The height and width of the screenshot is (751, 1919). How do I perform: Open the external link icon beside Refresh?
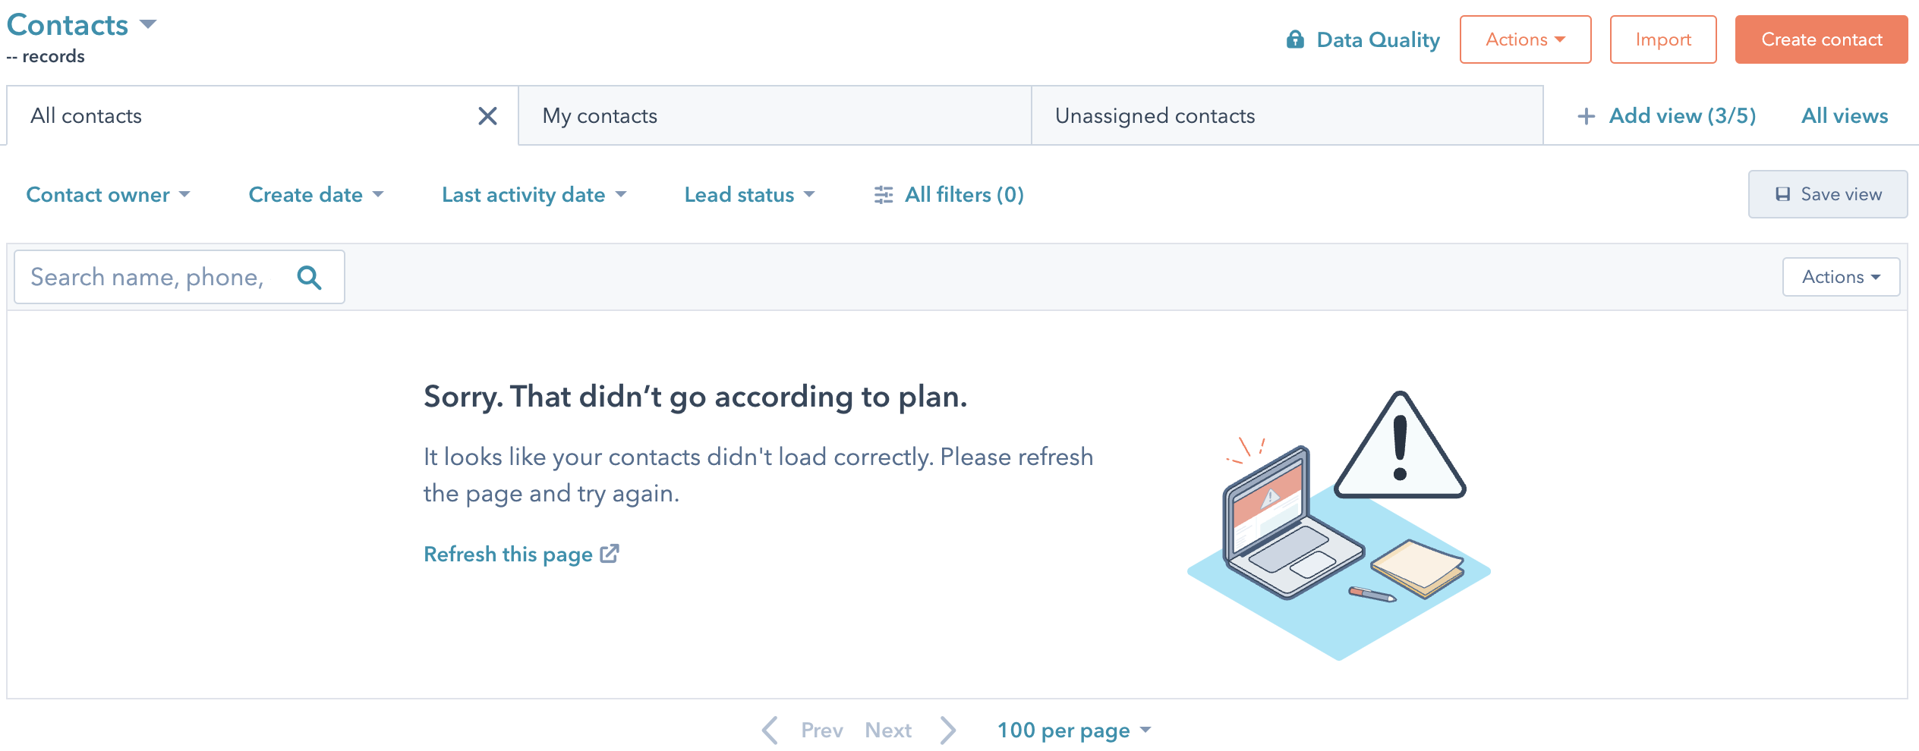pyautogui.click(x=610, y=554)
